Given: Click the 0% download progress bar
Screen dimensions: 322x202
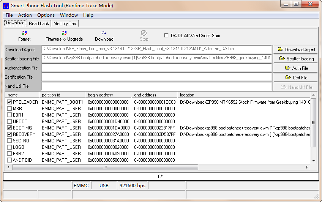Looking at the screenshot, I should [x=161, y=177].
